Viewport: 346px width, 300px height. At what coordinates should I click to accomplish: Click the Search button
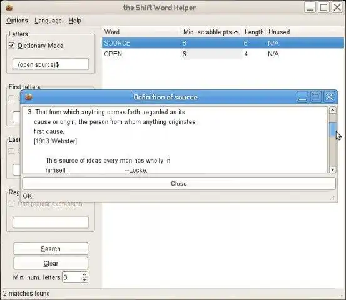(x=51, y=249)
